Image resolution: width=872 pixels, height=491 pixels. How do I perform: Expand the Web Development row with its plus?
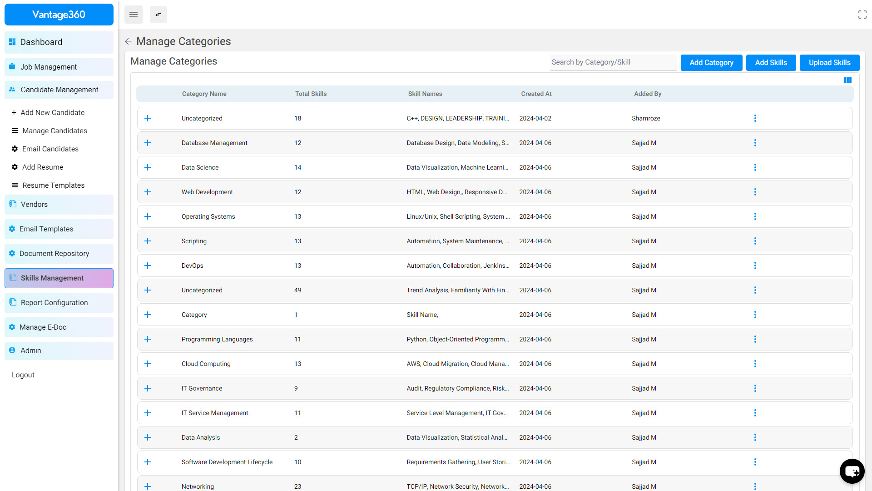coord(148,192)
